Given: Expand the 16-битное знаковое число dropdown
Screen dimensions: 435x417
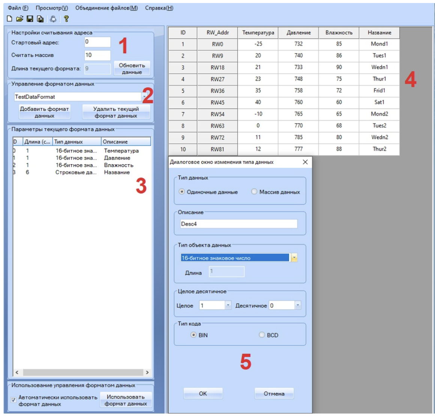Looking at the screenshot, I should point(294,258).
